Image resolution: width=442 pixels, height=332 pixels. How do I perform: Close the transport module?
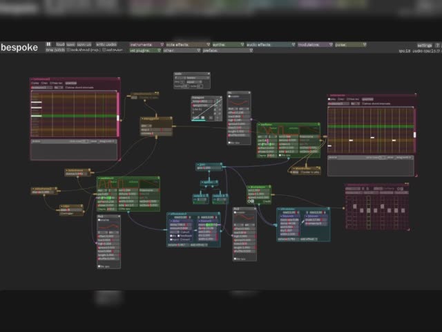coord(221,98)
